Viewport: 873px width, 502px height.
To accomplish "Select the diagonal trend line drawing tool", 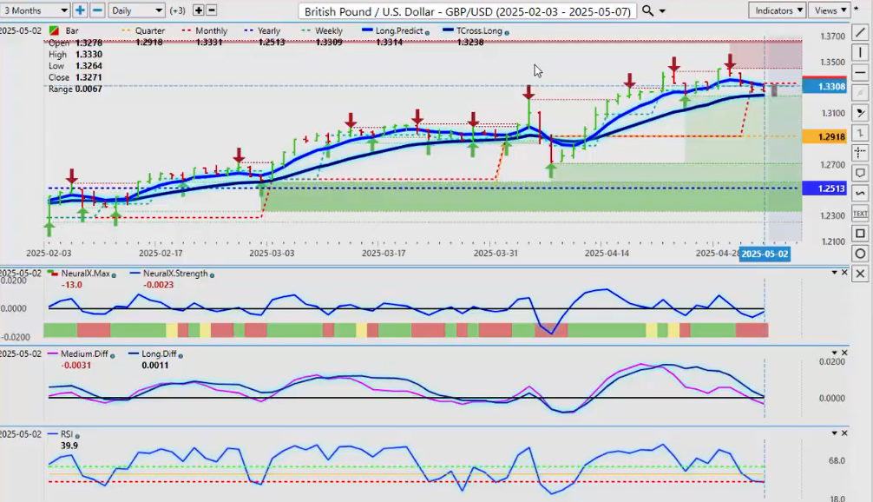I will (x=859, y=33).
